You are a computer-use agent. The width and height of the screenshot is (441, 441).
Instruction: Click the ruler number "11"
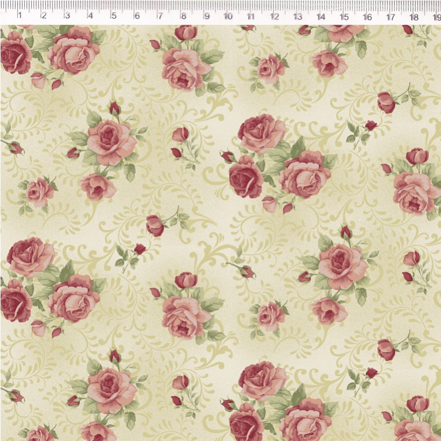251,17
